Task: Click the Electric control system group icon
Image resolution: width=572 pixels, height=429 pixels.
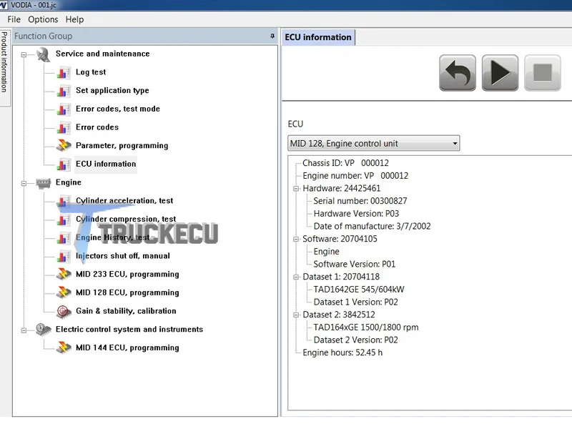Action: 44,330
